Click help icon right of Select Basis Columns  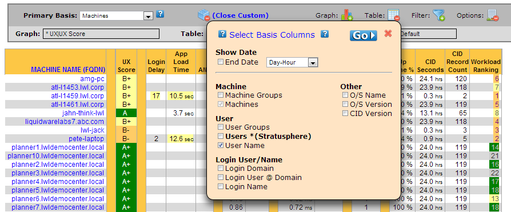click(x=325, y=34)
